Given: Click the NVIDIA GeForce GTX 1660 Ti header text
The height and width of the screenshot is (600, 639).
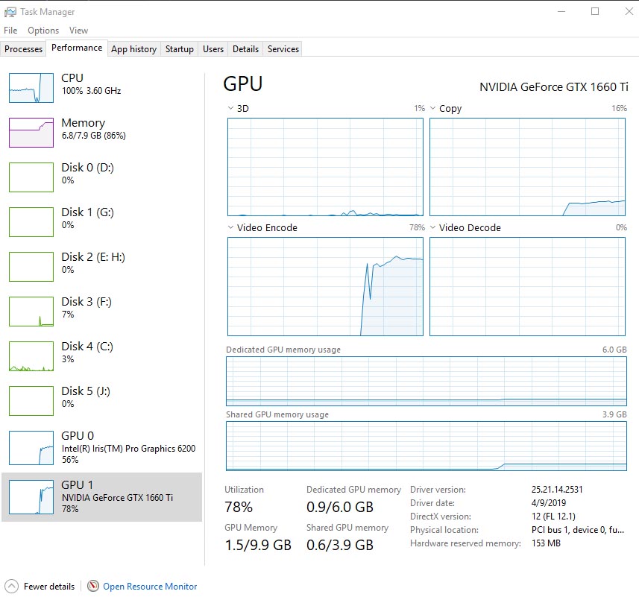Looking at the screenshot, I should (553, 87).
